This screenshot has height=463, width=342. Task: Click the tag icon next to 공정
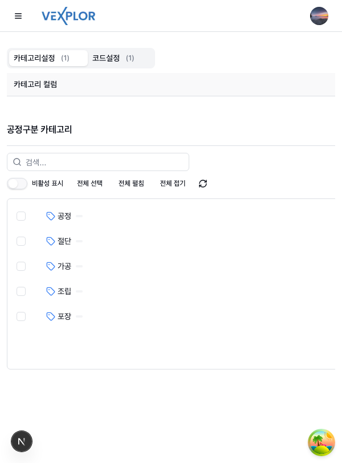[51, 216]
